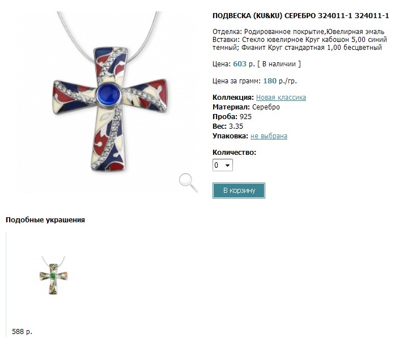This screenshot has height=338, width=399.
Task: Choose packaging via не выбрана link
Action: tap(269, 136)
